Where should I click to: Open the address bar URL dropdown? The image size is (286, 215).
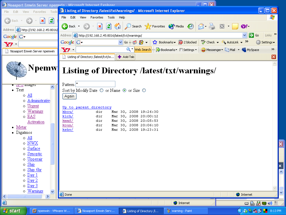point(245,35)
